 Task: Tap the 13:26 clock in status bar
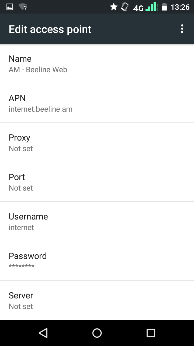[180, 7]
